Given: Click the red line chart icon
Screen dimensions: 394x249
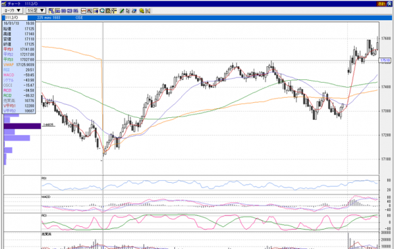Looking at the screenshot, I should click(x=84, y=11).
